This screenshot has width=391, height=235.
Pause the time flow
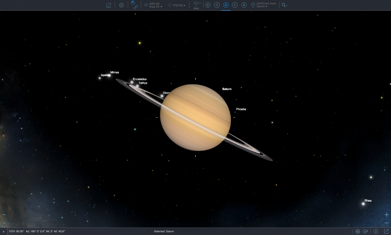[x=226, y=5]
